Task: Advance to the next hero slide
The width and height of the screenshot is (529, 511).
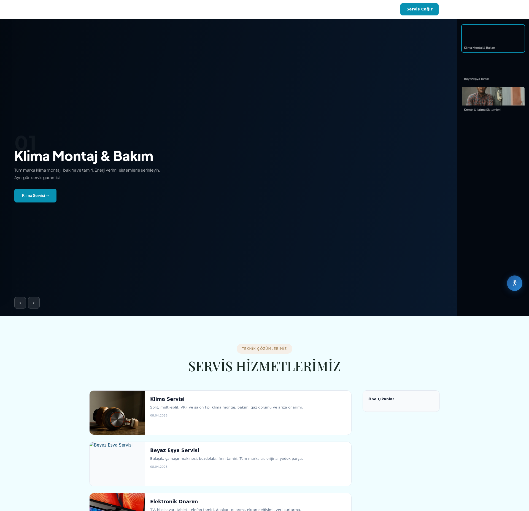Action: (x=34, y=303)
